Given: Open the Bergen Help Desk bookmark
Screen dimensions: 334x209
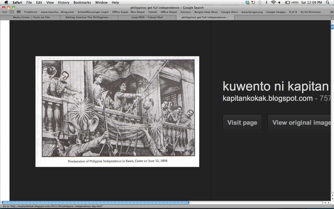Looking at the screenshot, I should [206, 12].
